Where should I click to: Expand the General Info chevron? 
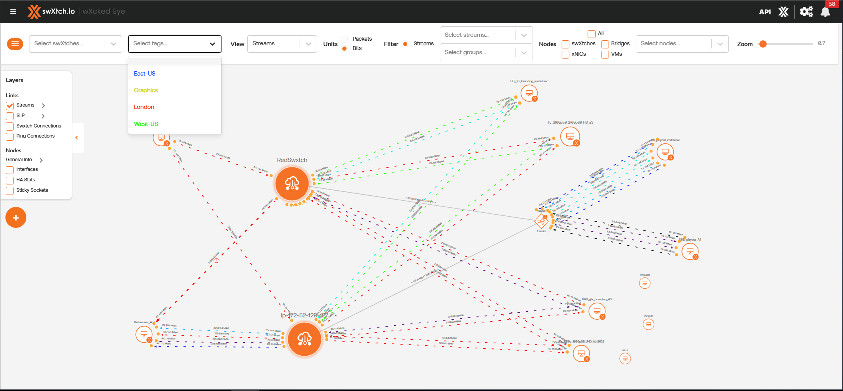[41, 160]
